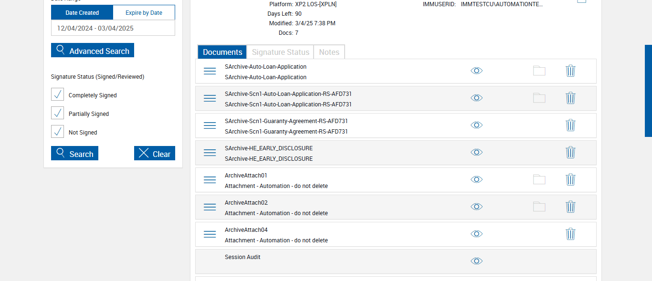This screenshot has width=652, height=281.
Task: View ArchiveAttach02 document with eye icon
Action: click(476, 207)
